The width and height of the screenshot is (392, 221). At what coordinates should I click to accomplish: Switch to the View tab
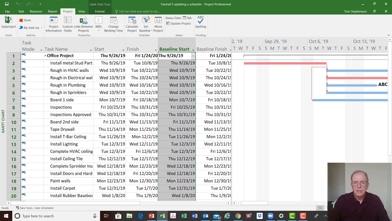click(x=81, y=11)
